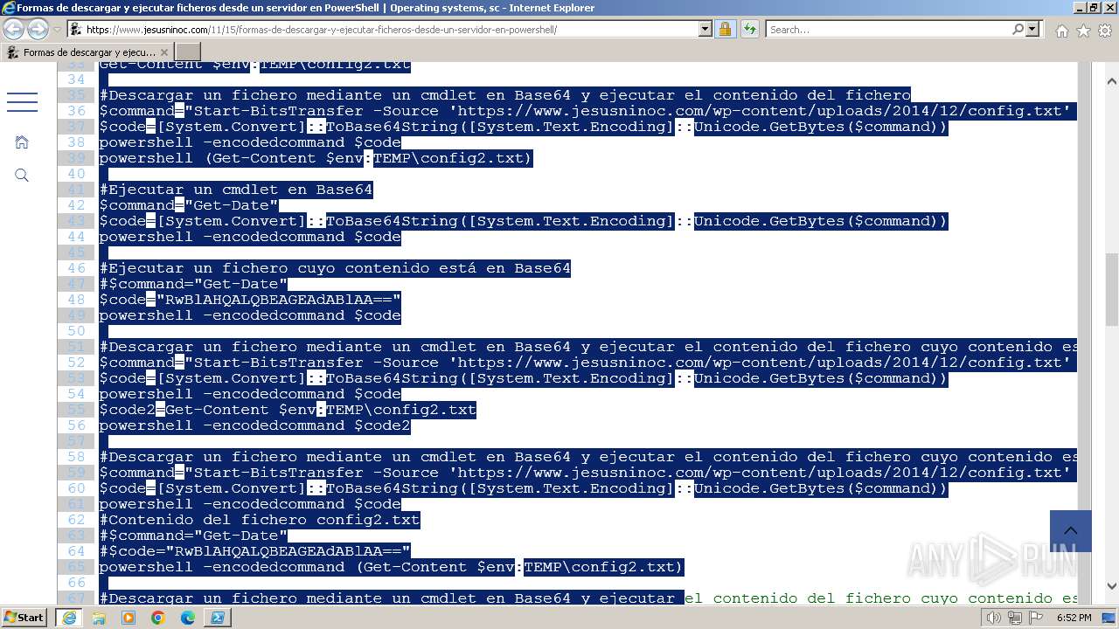Switch to Internet Explorer taskbar icon

(x=68, y=618)
